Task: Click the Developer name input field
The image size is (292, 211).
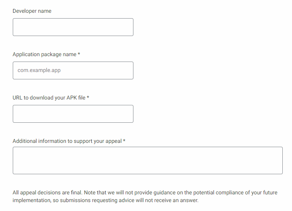Action: point(73,27)
